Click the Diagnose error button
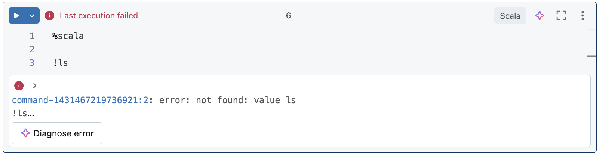The image size is (599, 154). click(57, 133)
